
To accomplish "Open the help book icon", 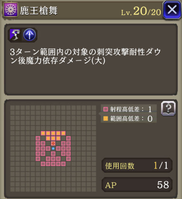I will [168, 108].
